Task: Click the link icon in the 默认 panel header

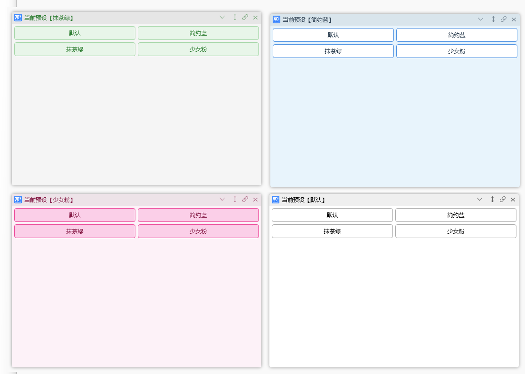Action: 503,200
